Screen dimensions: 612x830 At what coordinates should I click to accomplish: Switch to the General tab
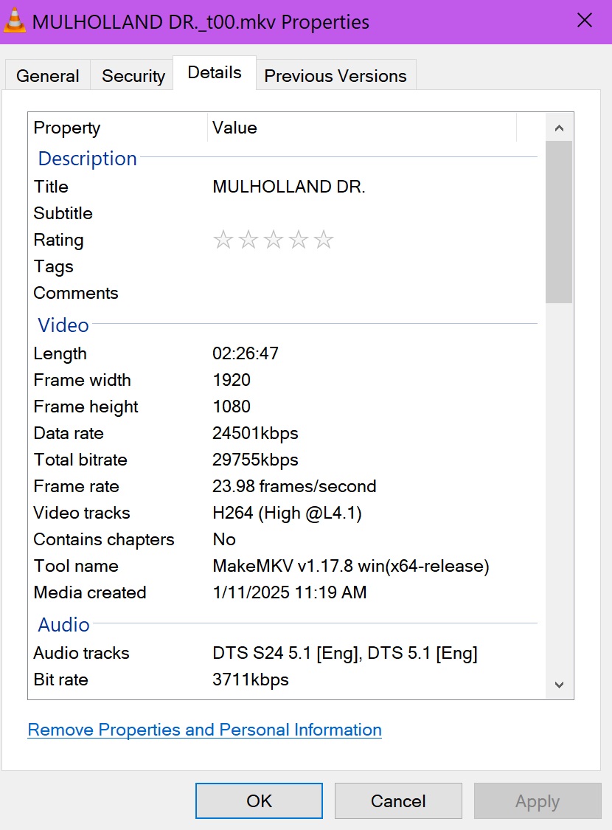48,76
